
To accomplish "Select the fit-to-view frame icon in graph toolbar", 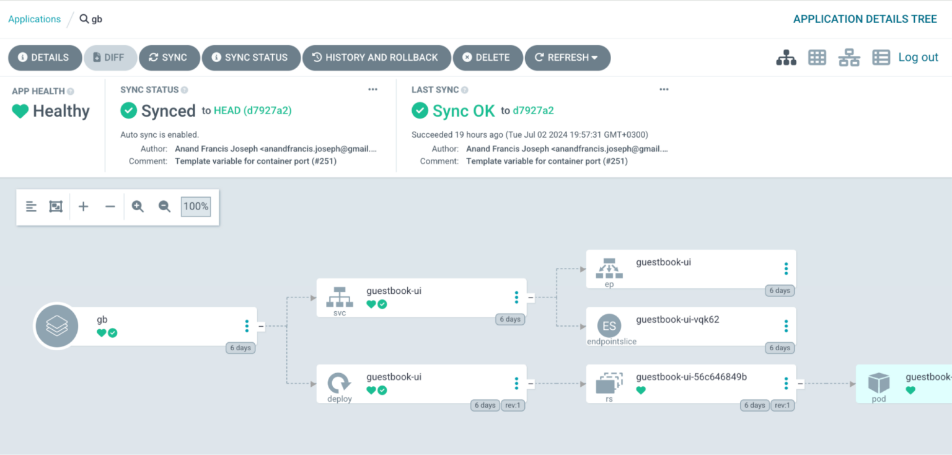I will [56, 206].
